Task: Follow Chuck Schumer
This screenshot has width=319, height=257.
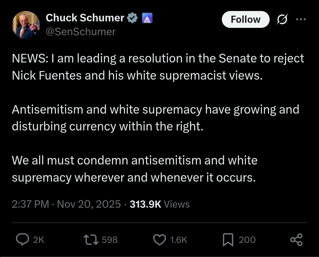Action: (245, 20)
